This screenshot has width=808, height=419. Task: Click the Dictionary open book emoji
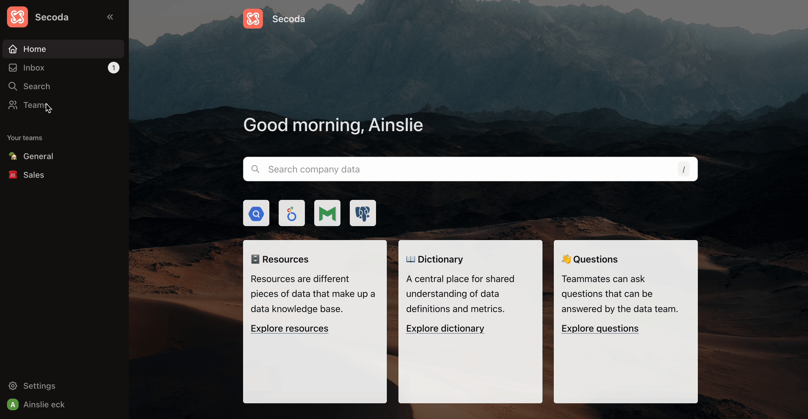pyautogui.click(x=411, y=259)
